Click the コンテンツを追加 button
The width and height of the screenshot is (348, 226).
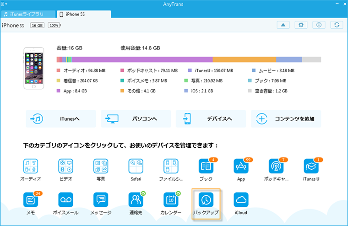click(286, 119)
